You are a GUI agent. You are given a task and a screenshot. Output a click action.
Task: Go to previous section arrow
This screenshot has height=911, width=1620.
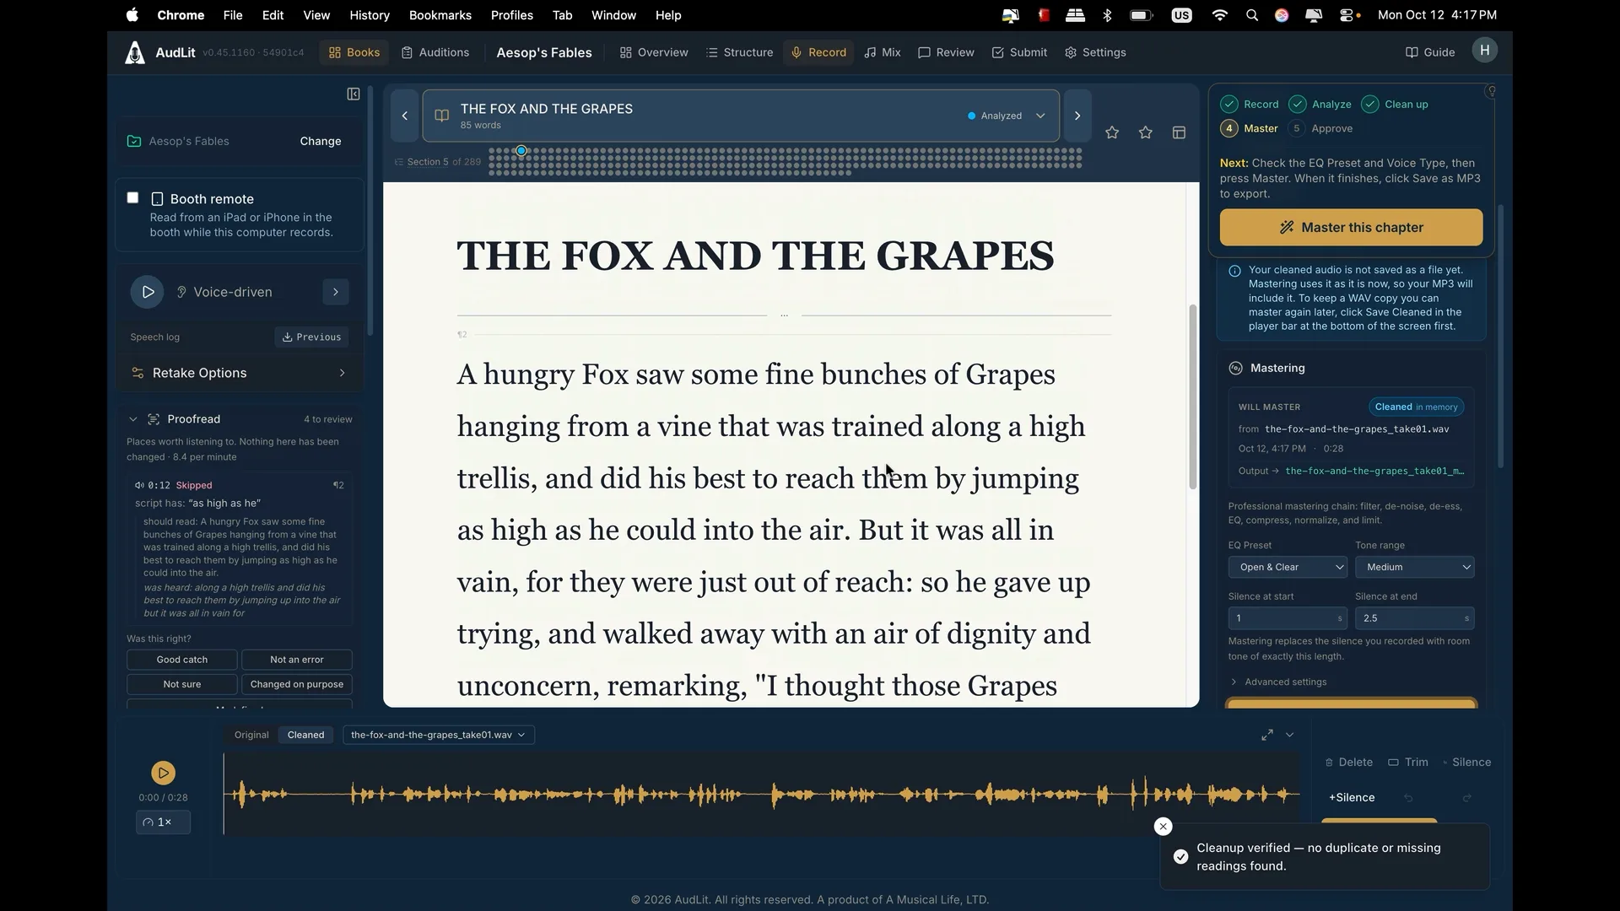(x=405, y=116)
